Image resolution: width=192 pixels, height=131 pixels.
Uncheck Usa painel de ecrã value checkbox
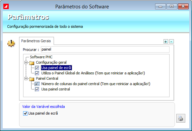point(25,113)
